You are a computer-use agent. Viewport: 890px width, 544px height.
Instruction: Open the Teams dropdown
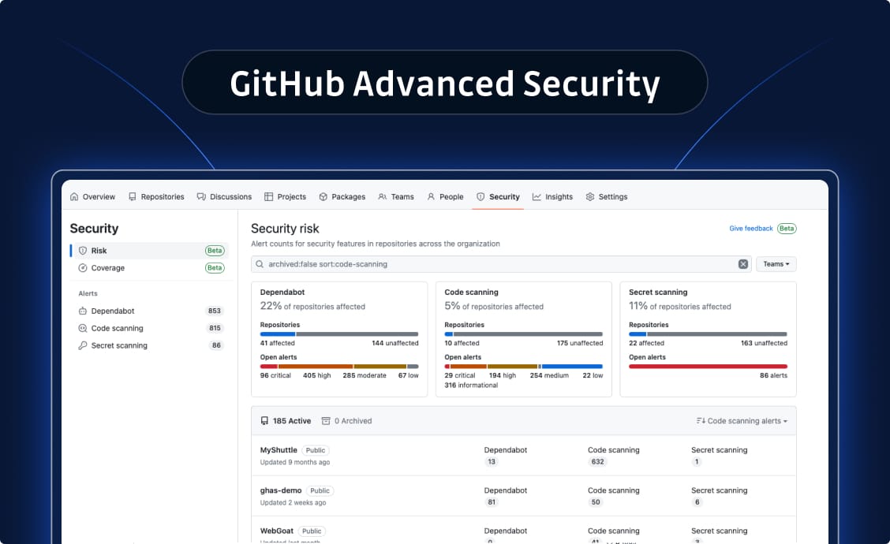click(776, 263)
